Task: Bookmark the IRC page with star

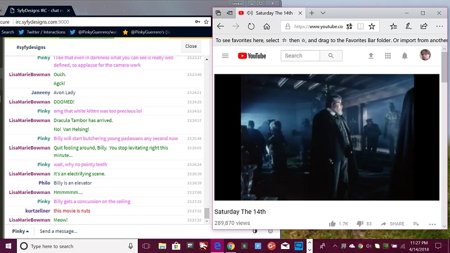Action: (x=206, y=22)
